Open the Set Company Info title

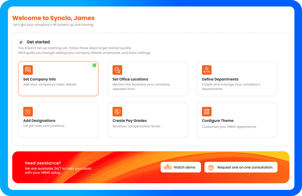coord(39,79)
